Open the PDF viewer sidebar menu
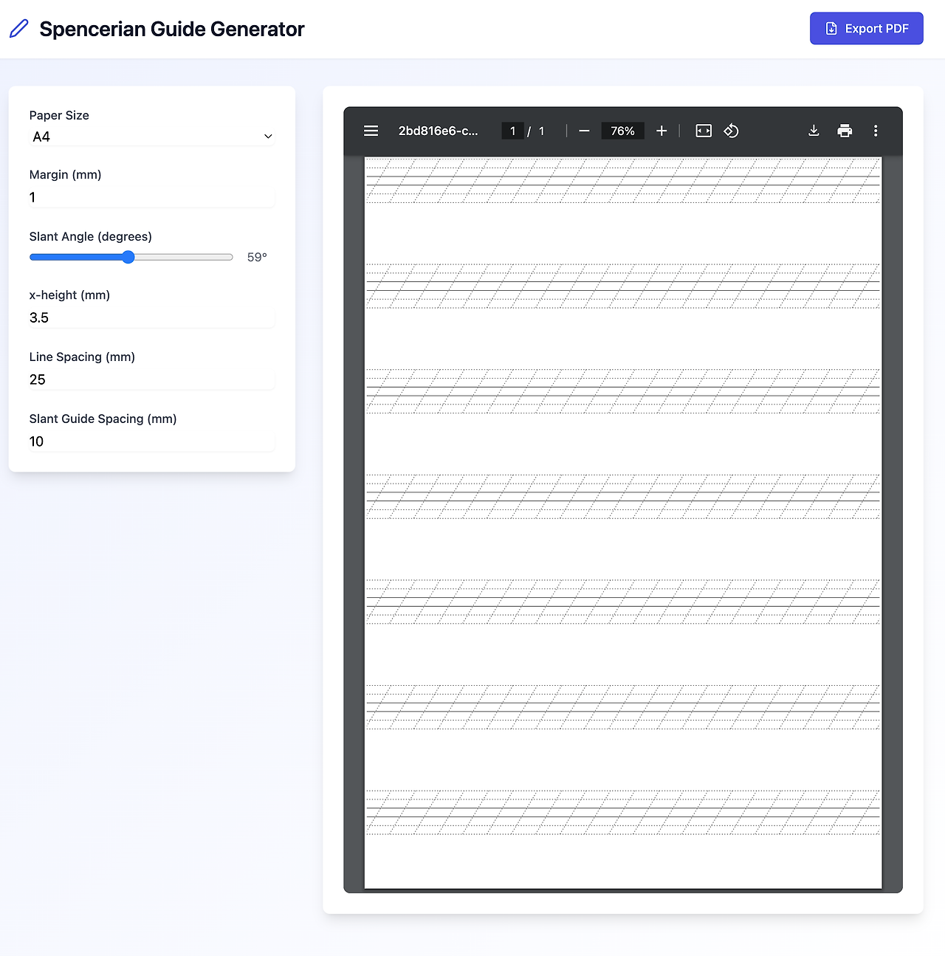This screenshot has width=945, height=956. 371,131
